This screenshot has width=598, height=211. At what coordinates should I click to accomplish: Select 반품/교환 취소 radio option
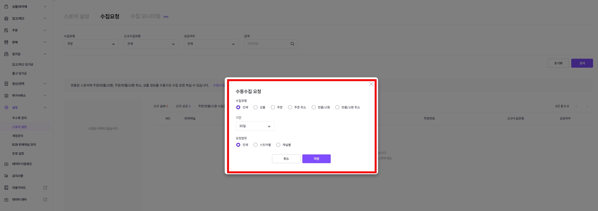337,107
